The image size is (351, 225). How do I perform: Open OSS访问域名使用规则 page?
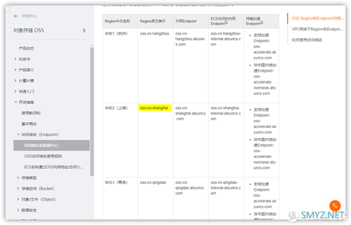click(43, 156)
